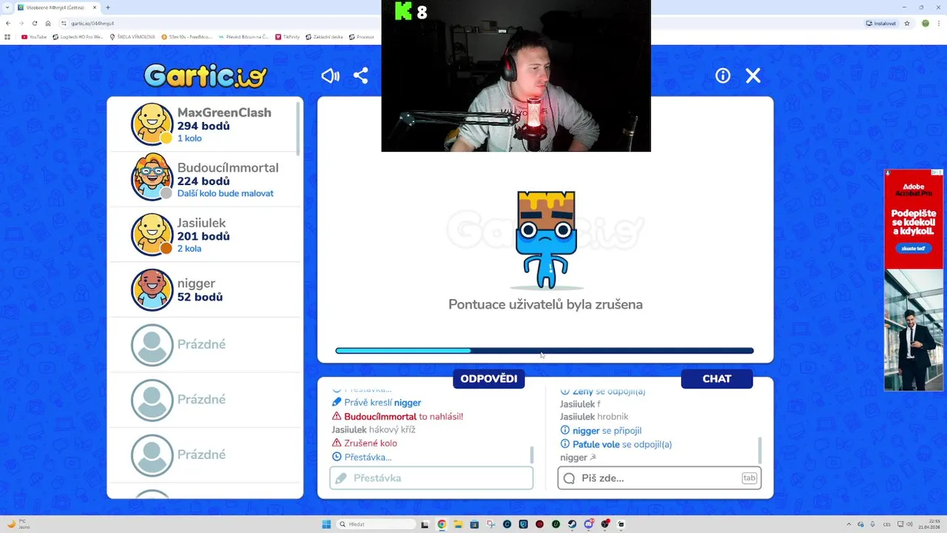Select Jasiiulek's avatar

[x=152, y=234]
